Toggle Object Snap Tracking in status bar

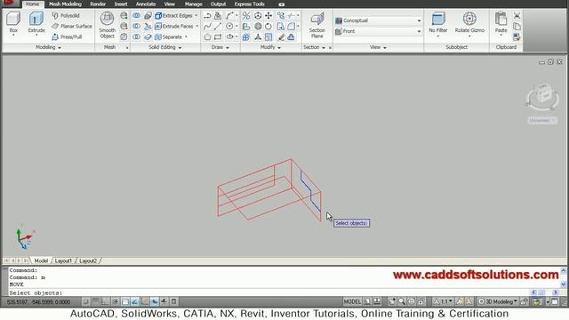135,301
